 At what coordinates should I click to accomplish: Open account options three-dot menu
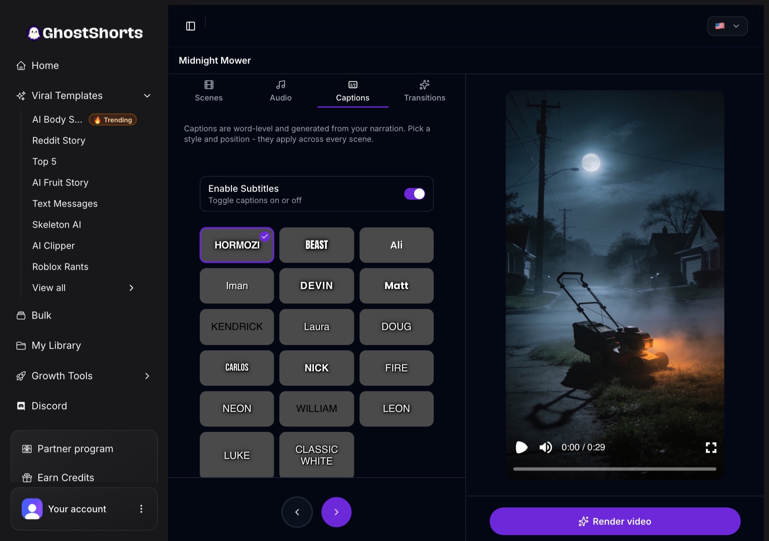pos(141,509)
